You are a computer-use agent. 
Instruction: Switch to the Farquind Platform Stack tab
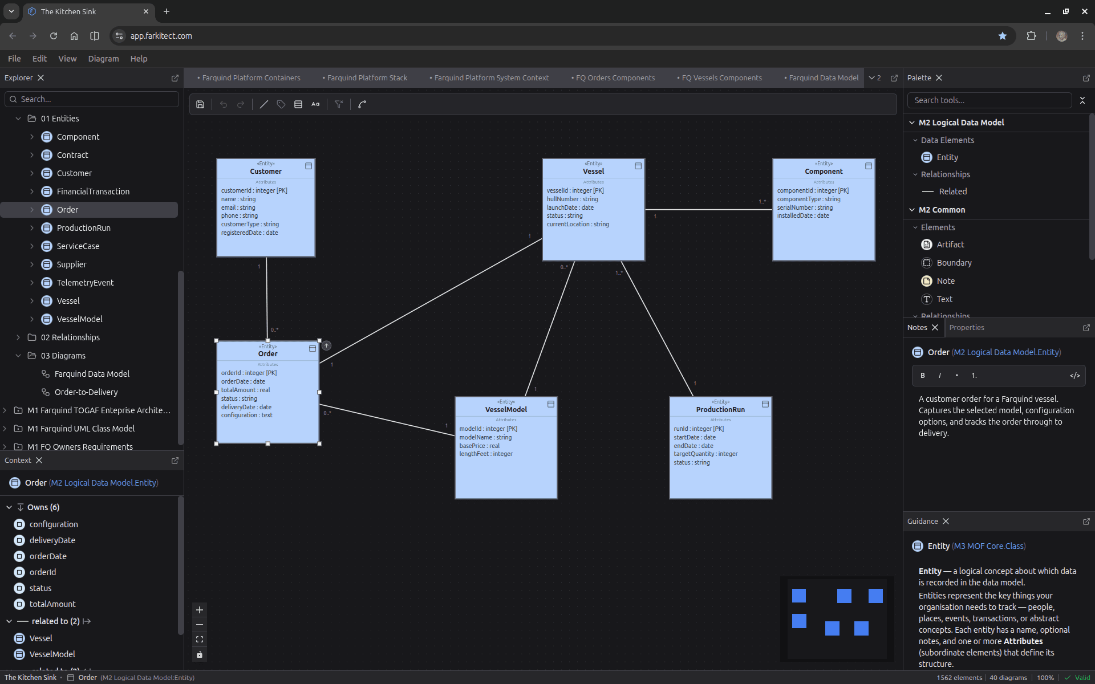(x=365, y=78)
